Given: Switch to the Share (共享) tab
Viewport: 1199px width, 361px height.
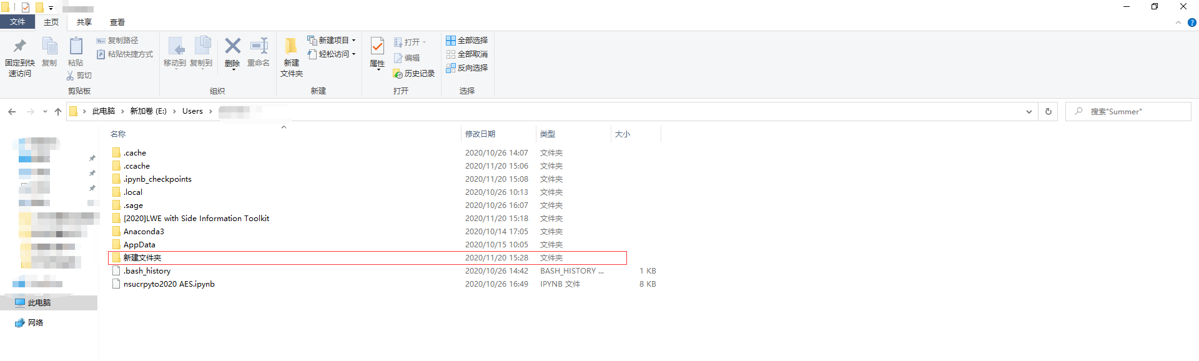Looking at the screenshot, I should (84, 22).
